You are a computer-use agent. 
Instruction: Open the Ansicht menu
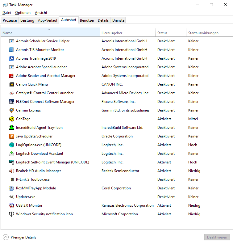pyautogui.click(x=41, y=13)
